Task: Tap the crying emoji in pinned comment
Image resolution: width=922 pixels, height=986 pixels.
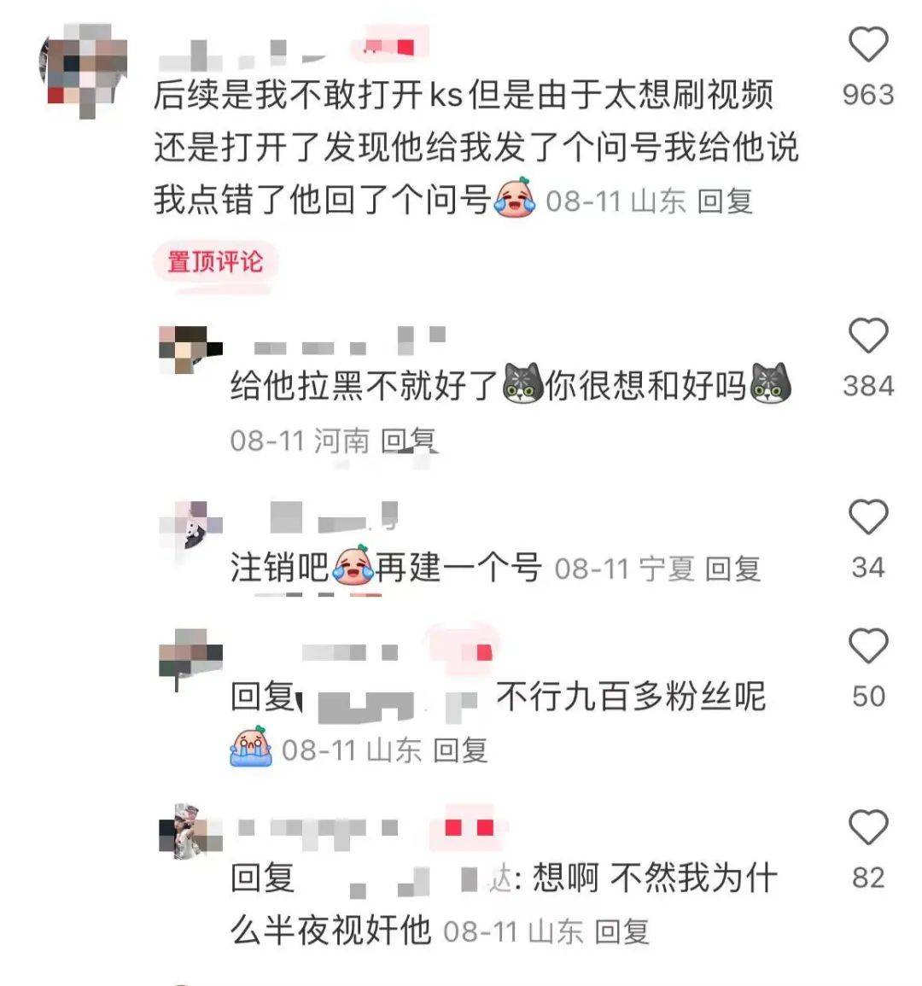Action: (x=515, y=198)
